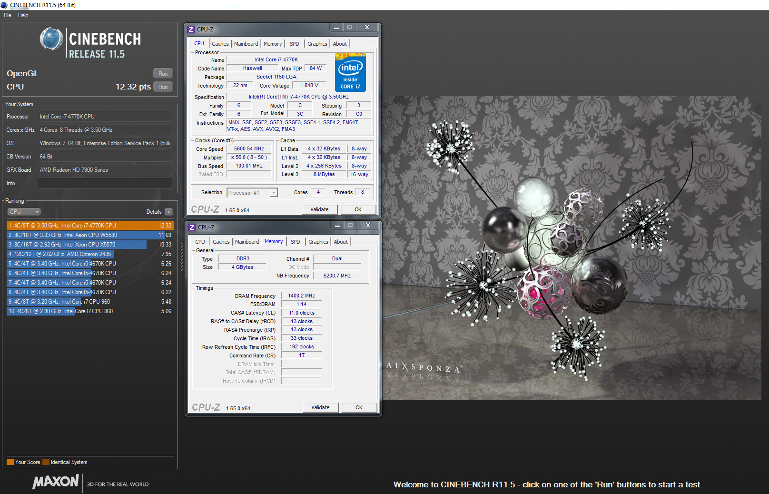Click Command Rate value 1T

point(302,355)
